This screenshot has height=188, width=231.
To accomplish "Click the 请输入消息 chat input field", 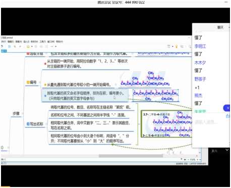I will 210,122.
